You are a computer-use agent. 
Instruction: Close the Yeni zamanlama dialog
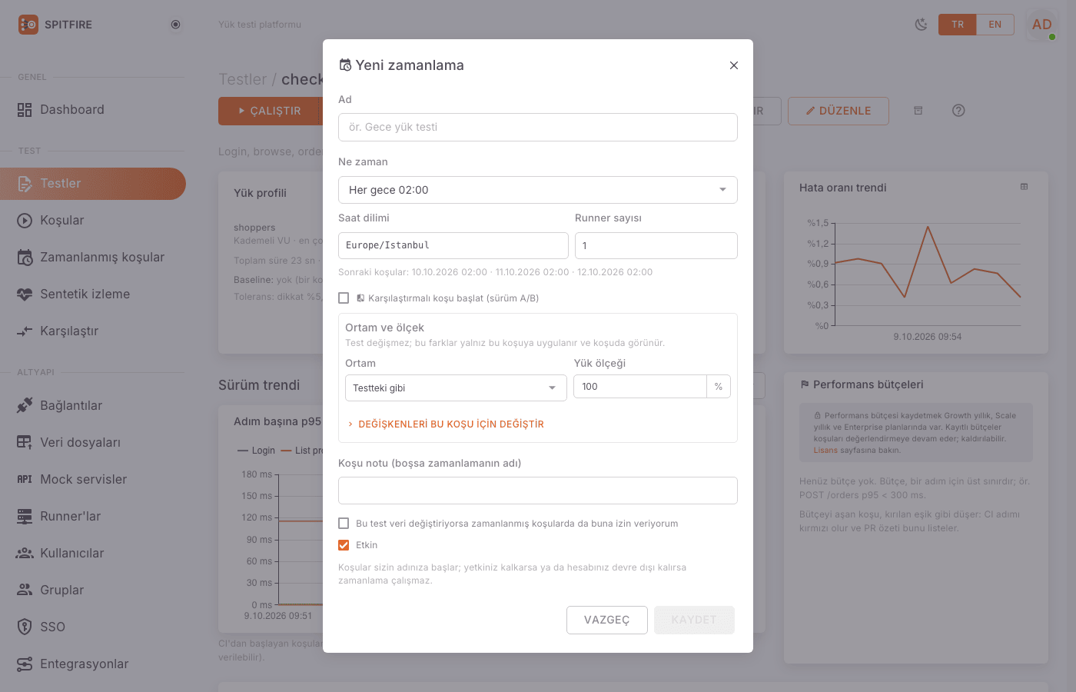pos(734,65)
